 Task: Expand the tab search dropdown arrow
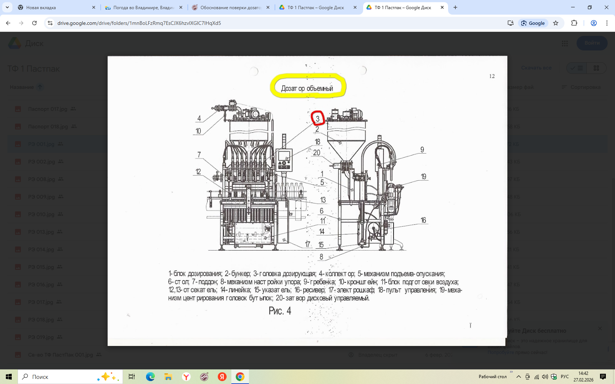(7, 7)
